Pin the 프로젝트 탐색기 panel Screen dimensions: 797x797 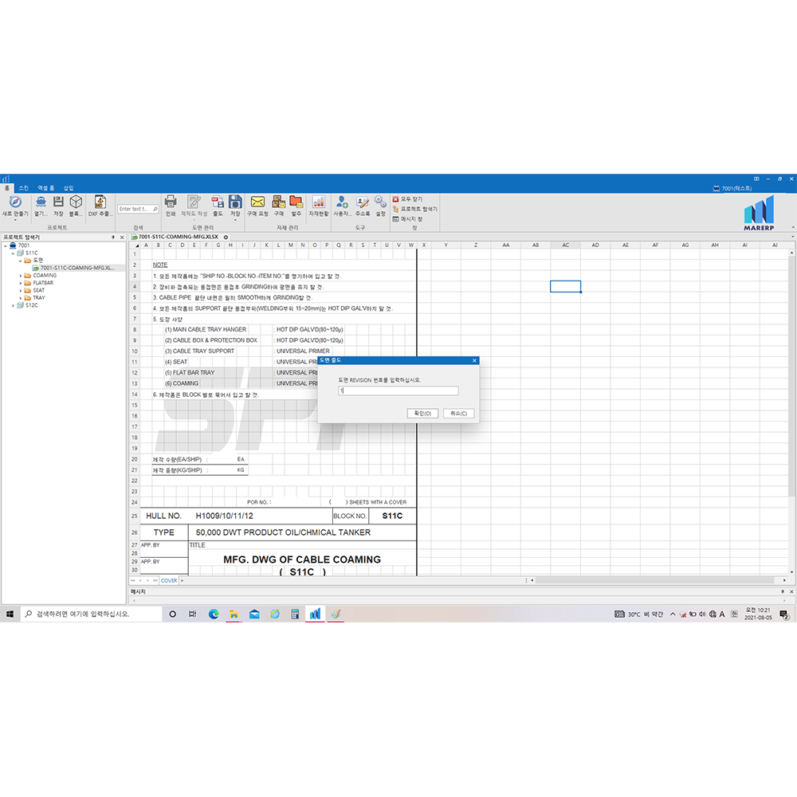click(112, 238)
